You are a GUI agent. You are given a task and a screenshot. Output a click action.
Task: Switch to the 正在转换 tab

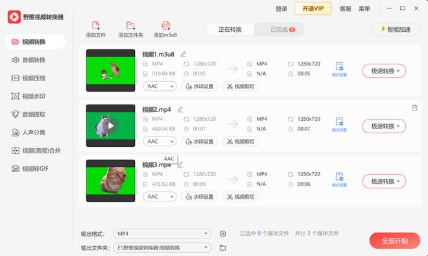click(230, 29)
